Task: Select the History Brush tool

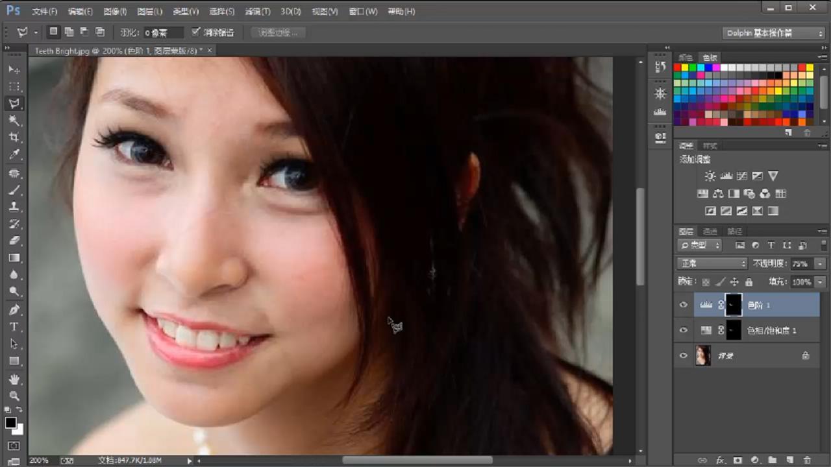Action: tap(14, 224)
